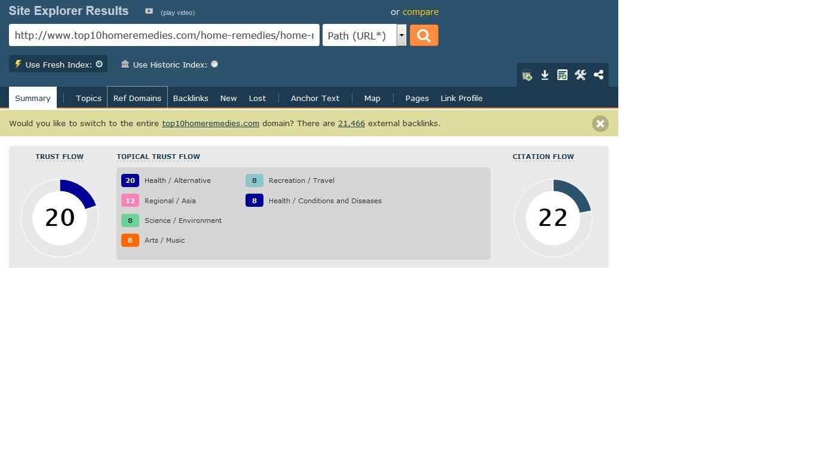
Task: Click the green 8 Science / Environment badge
Action: [x=130, y=221]
